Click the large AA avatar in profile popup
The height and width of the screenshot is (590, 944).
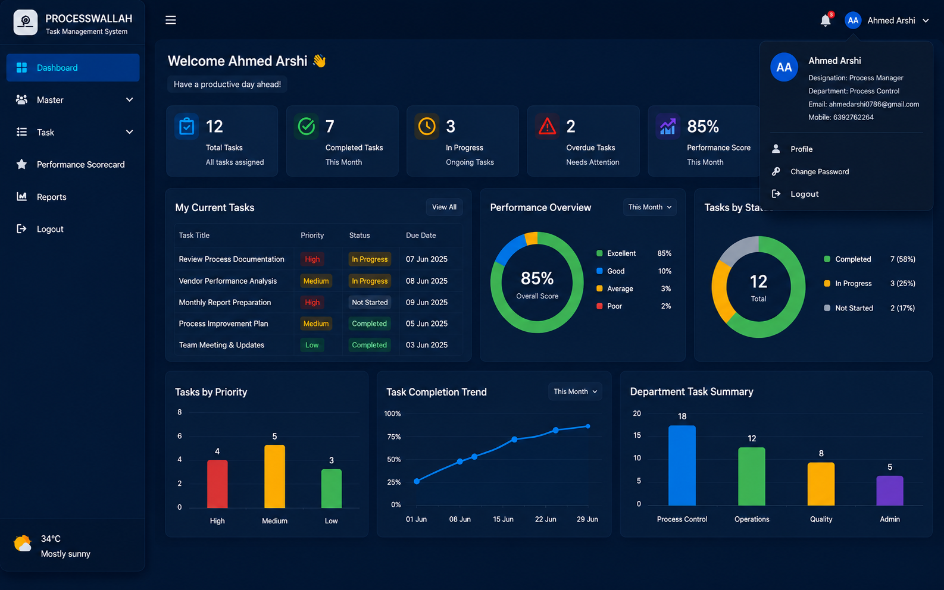(x=784, y=67)
